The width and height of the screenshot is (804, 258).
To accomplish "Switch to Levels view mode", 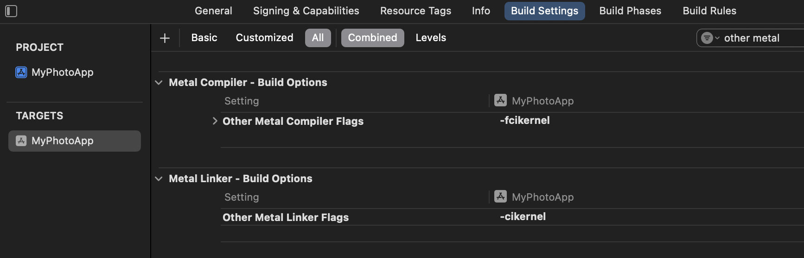I will [x=431, y=38].
